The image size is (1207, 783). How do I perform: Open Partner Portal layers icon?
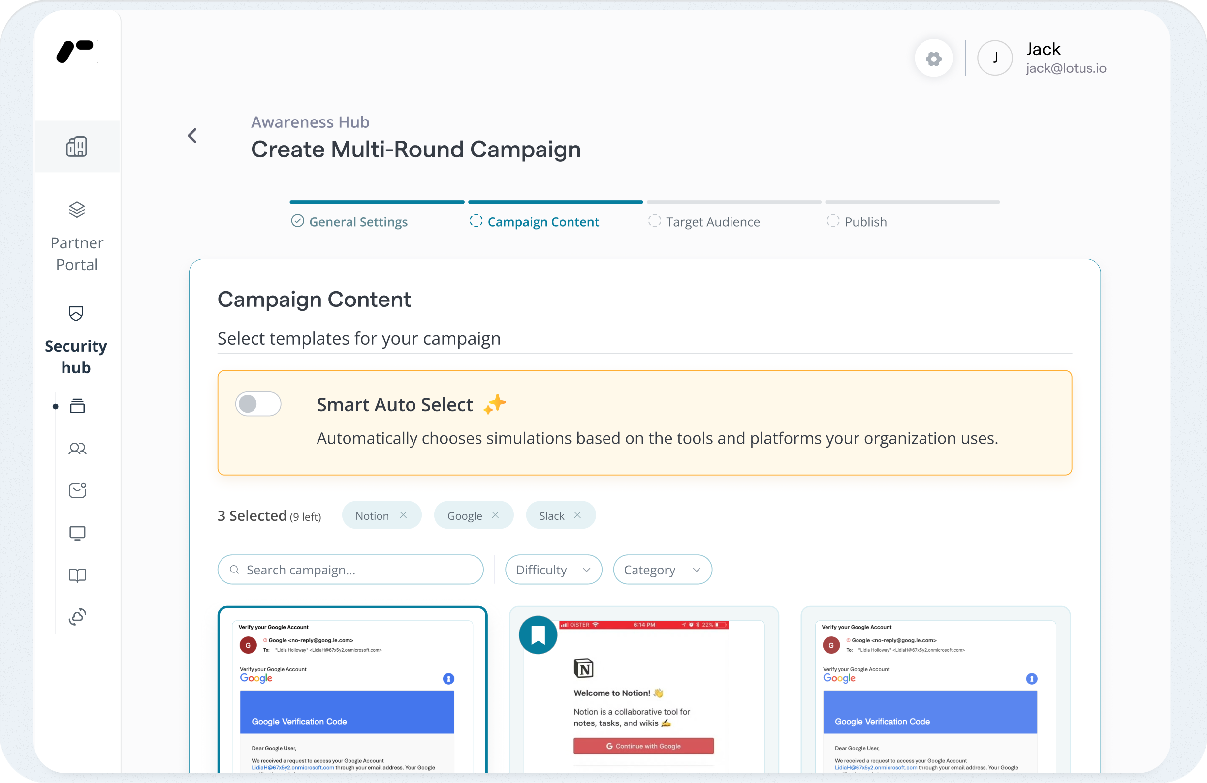pos(77,210)
